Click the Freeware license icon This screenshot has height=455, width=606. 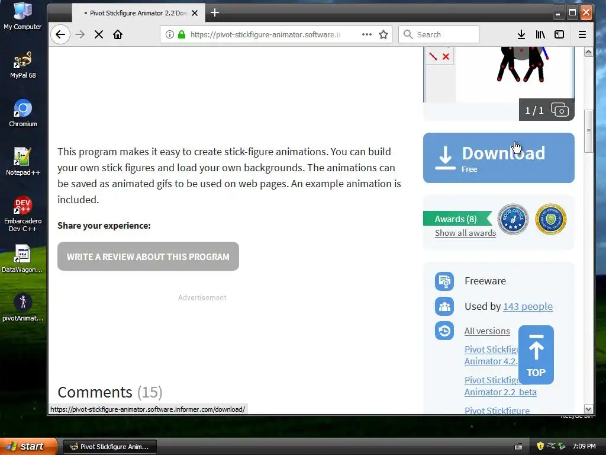[x=444, y=281]
